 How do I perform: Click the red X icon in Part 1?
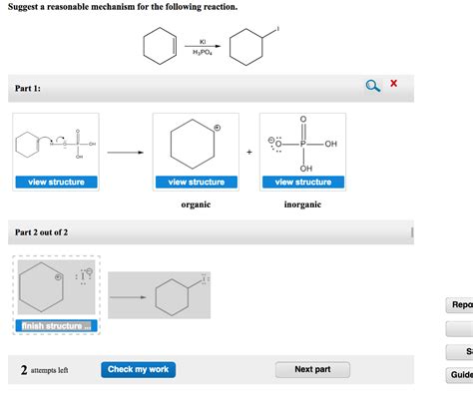tap(393, 83)
